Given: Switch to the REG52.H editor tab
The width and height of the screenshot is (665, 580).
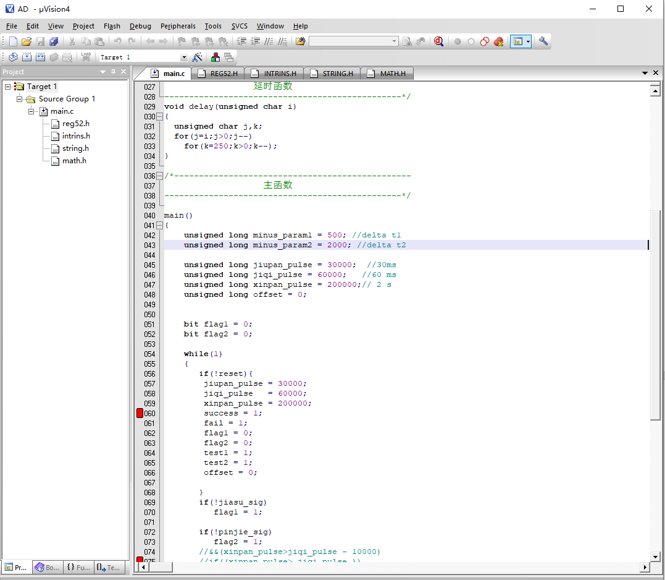Looking at the screenshot, I should coord(218,74).
